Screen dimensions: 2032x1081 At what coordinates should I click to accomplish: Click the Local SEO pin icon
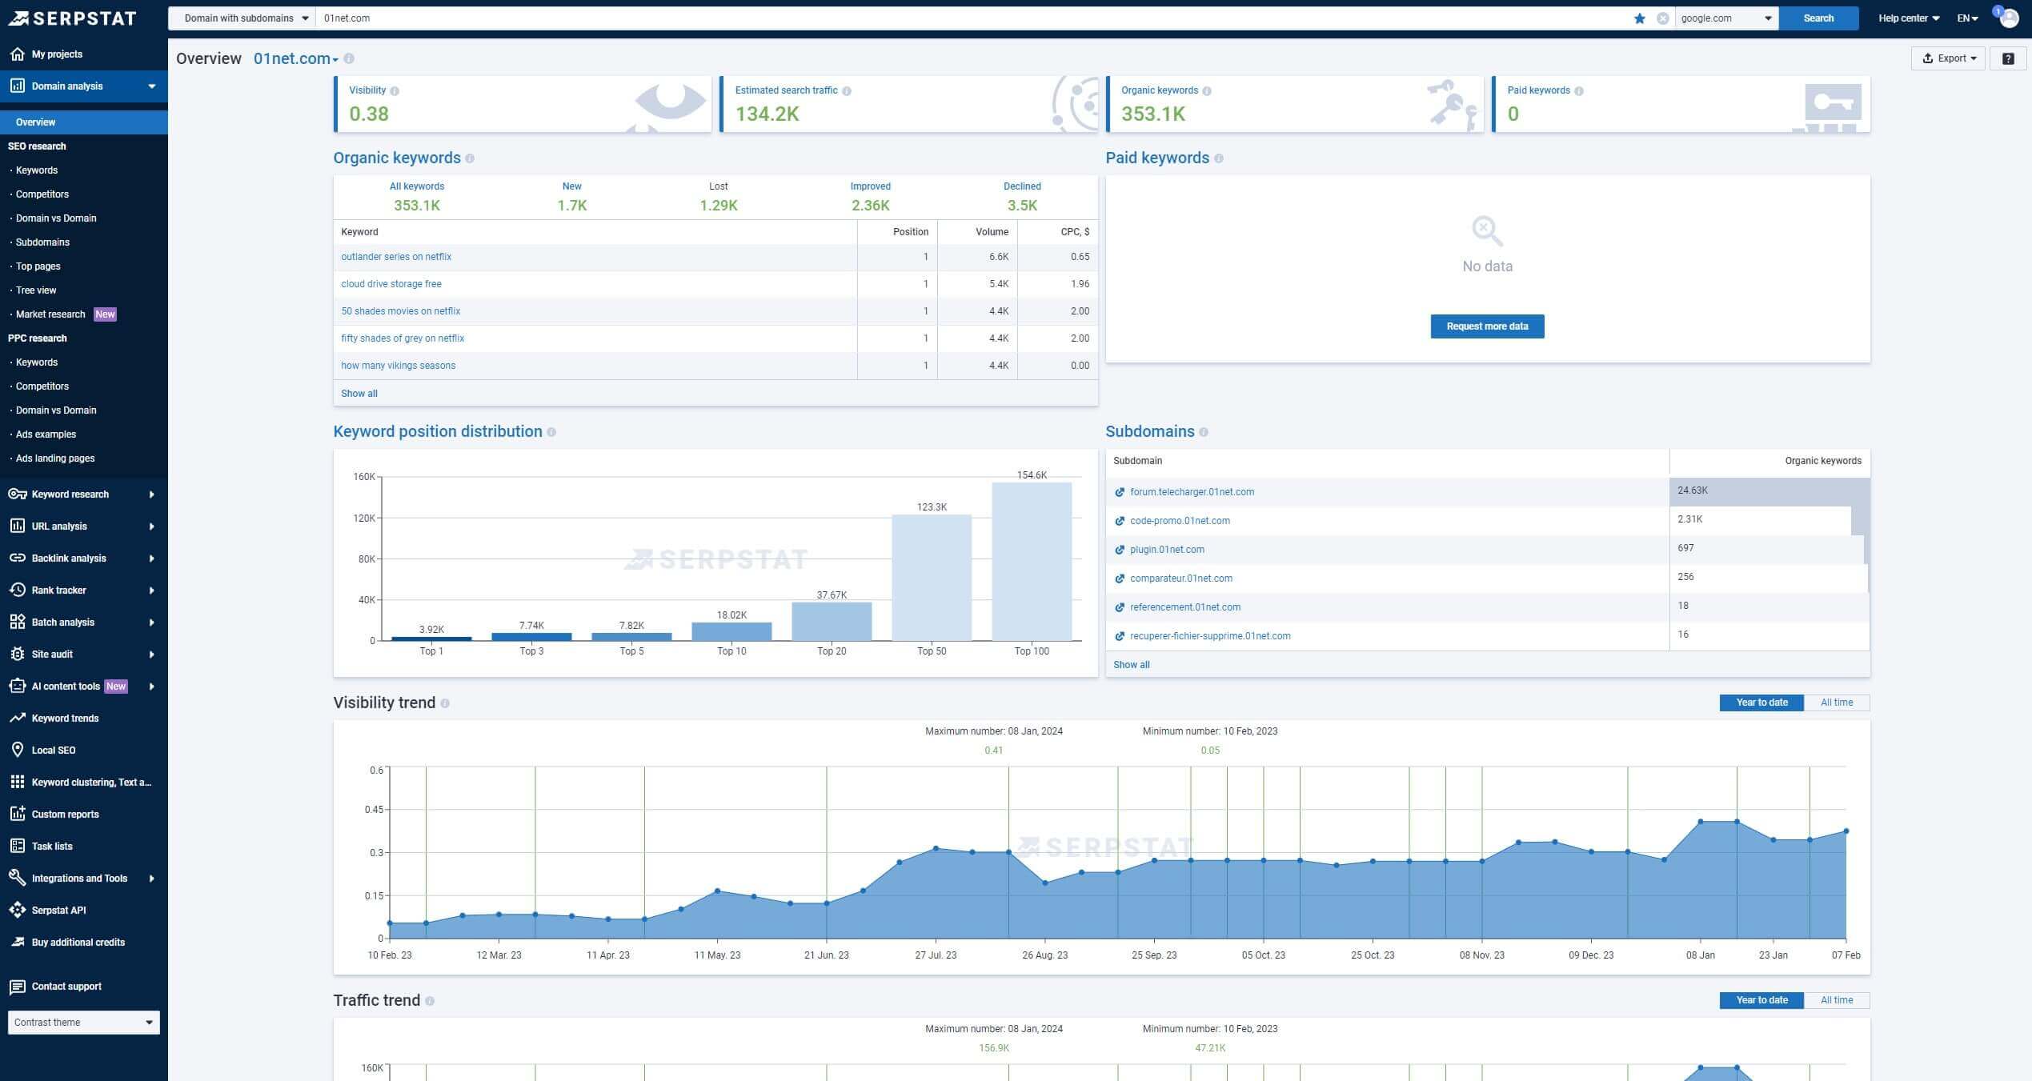(18, 751)
